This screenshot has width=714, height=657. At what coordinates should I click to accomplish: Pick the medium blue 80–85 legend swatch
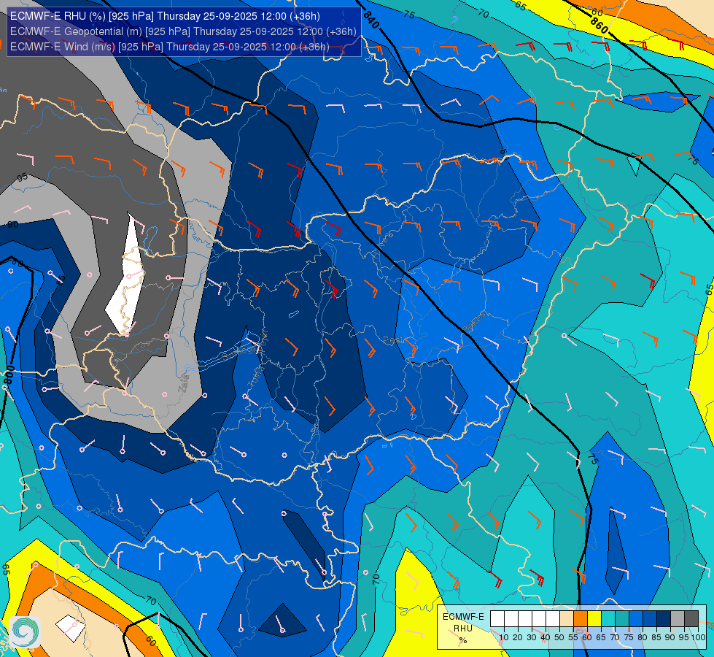(x=650, y=619)
